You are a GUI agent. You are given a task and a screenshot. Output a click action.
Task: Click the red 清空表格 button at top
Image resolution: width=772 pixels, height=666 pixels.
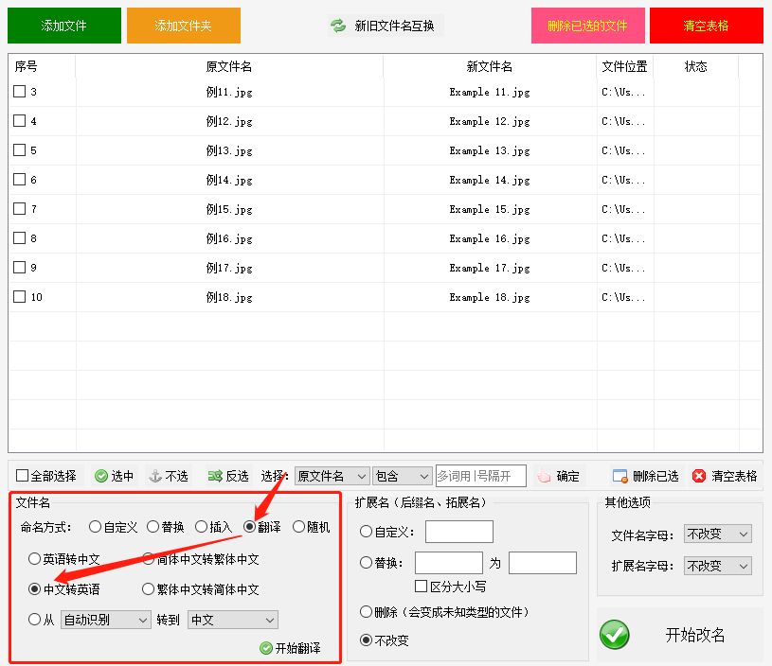pos(707,26)
